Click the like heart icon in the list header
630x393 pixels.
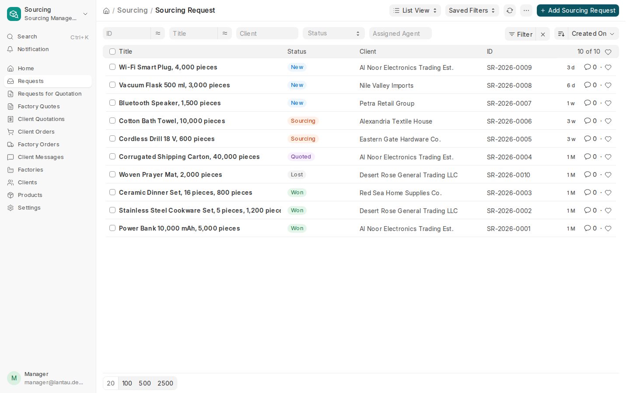pyautogui.click(x=608, y=52)
